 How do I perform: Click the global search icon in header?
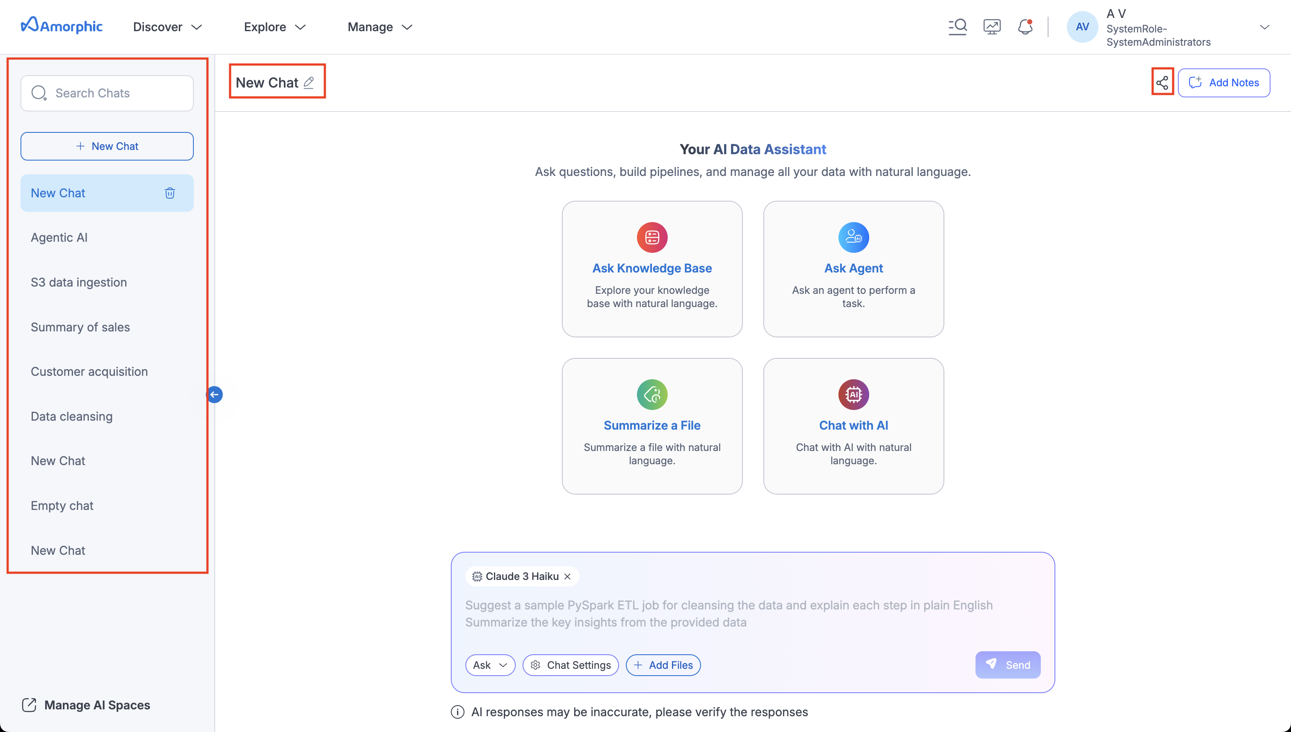click(957, 26)
